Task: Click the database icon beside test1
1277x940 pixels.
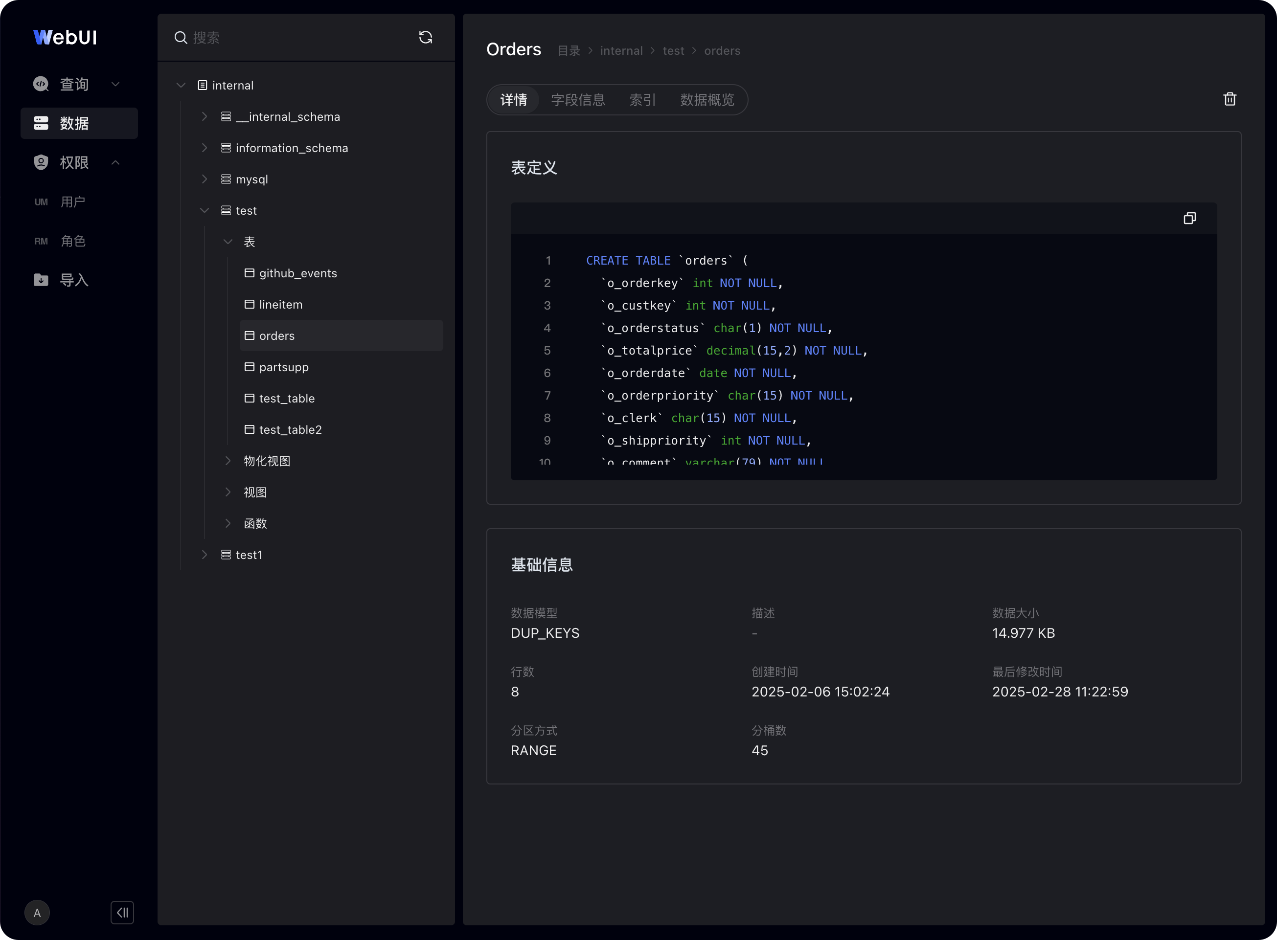Action: point(226,555)
